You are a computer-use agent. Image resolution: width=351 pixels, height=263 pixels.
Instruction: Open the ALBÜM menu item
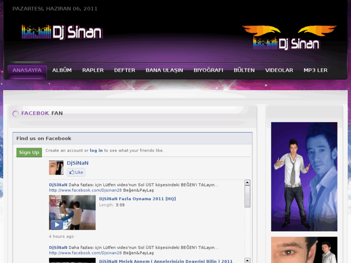pos(62,70)
